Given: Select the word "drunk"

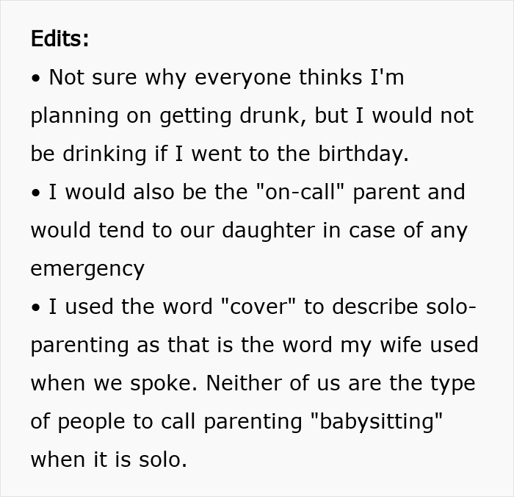Looking at the screenshot, I should coord(269,115).
